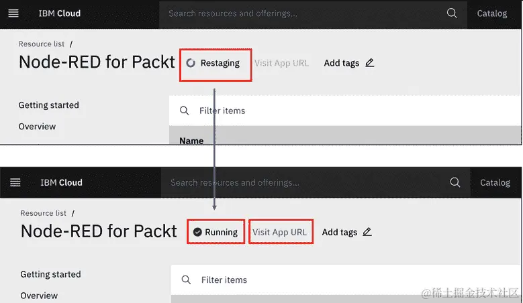Select Overview in bottom sidebar
This screenshot has height=303, width=523.
click(x=39, y=296)
